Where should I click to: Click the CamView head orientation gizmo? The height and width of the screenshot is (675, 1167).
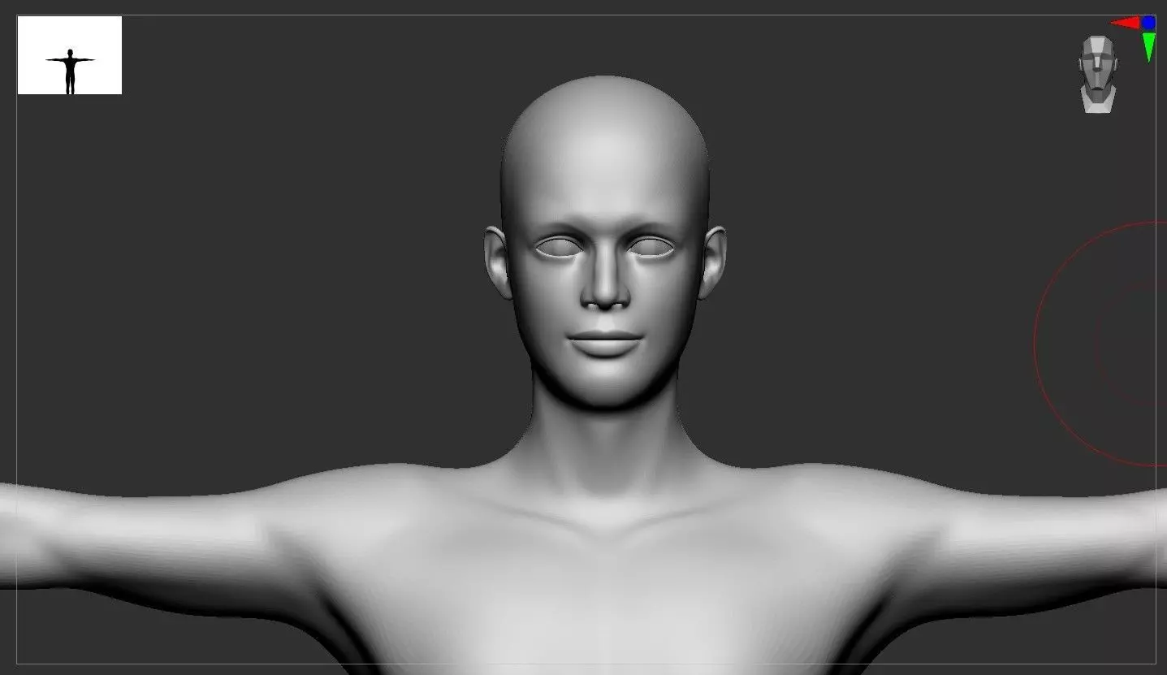(x=1097, y=73)
